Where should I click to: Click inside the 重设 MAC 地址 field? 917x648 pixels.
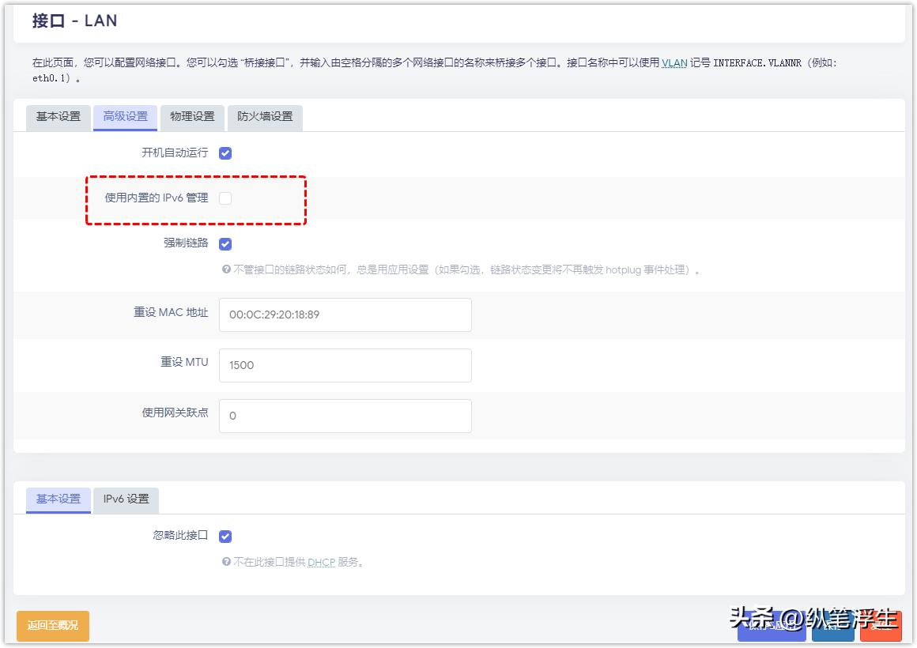coord(344,315)
